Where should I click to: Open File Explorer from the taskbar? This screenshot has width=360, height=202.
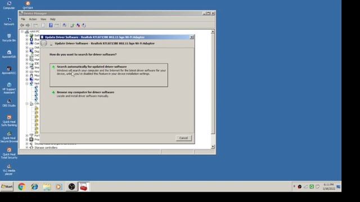pos(47,187)
